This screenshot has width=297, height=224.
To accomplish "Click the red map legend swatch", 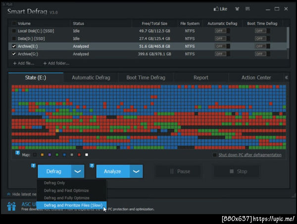I will [79, 155].
